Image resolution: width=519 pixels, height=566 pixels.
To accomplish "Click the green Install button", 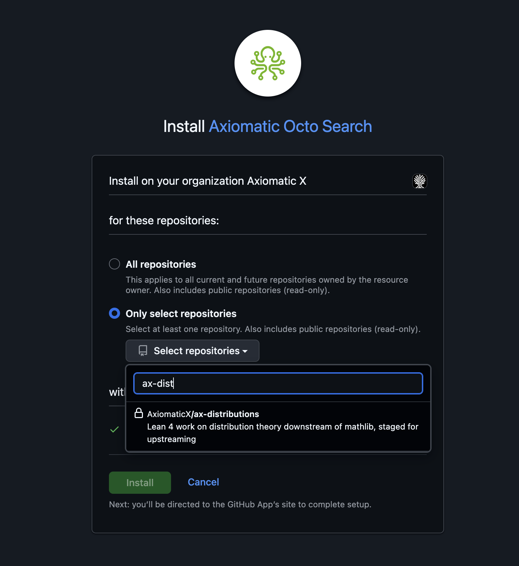I will click(x=140, y=483).
